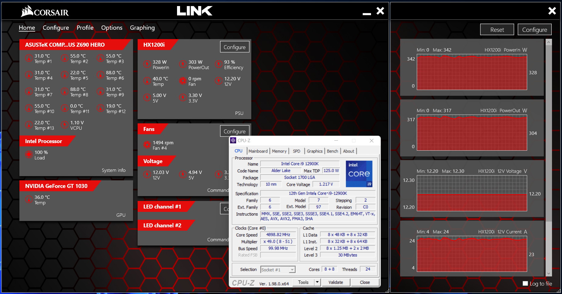The image size is (562, 294).
Task: Click the Temp #6 sensor icon
Action: coord(100,75)
